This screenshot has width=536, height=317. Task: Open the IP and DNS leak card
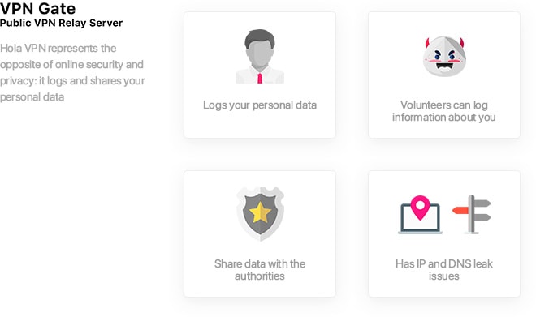444,233
